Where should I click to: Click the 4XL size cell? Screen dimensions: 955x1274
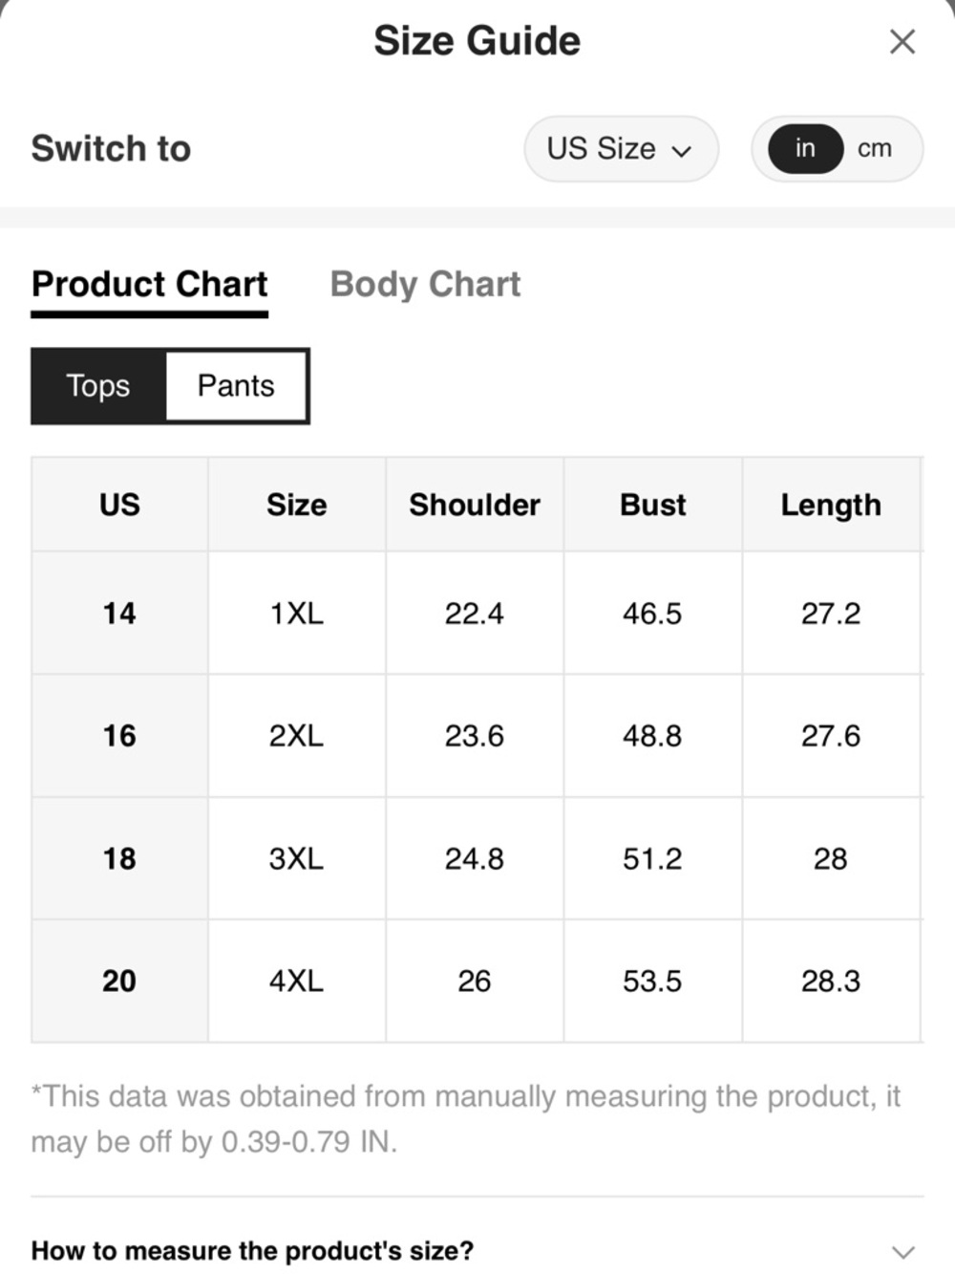pyautogui.click(x=296, y=981)
